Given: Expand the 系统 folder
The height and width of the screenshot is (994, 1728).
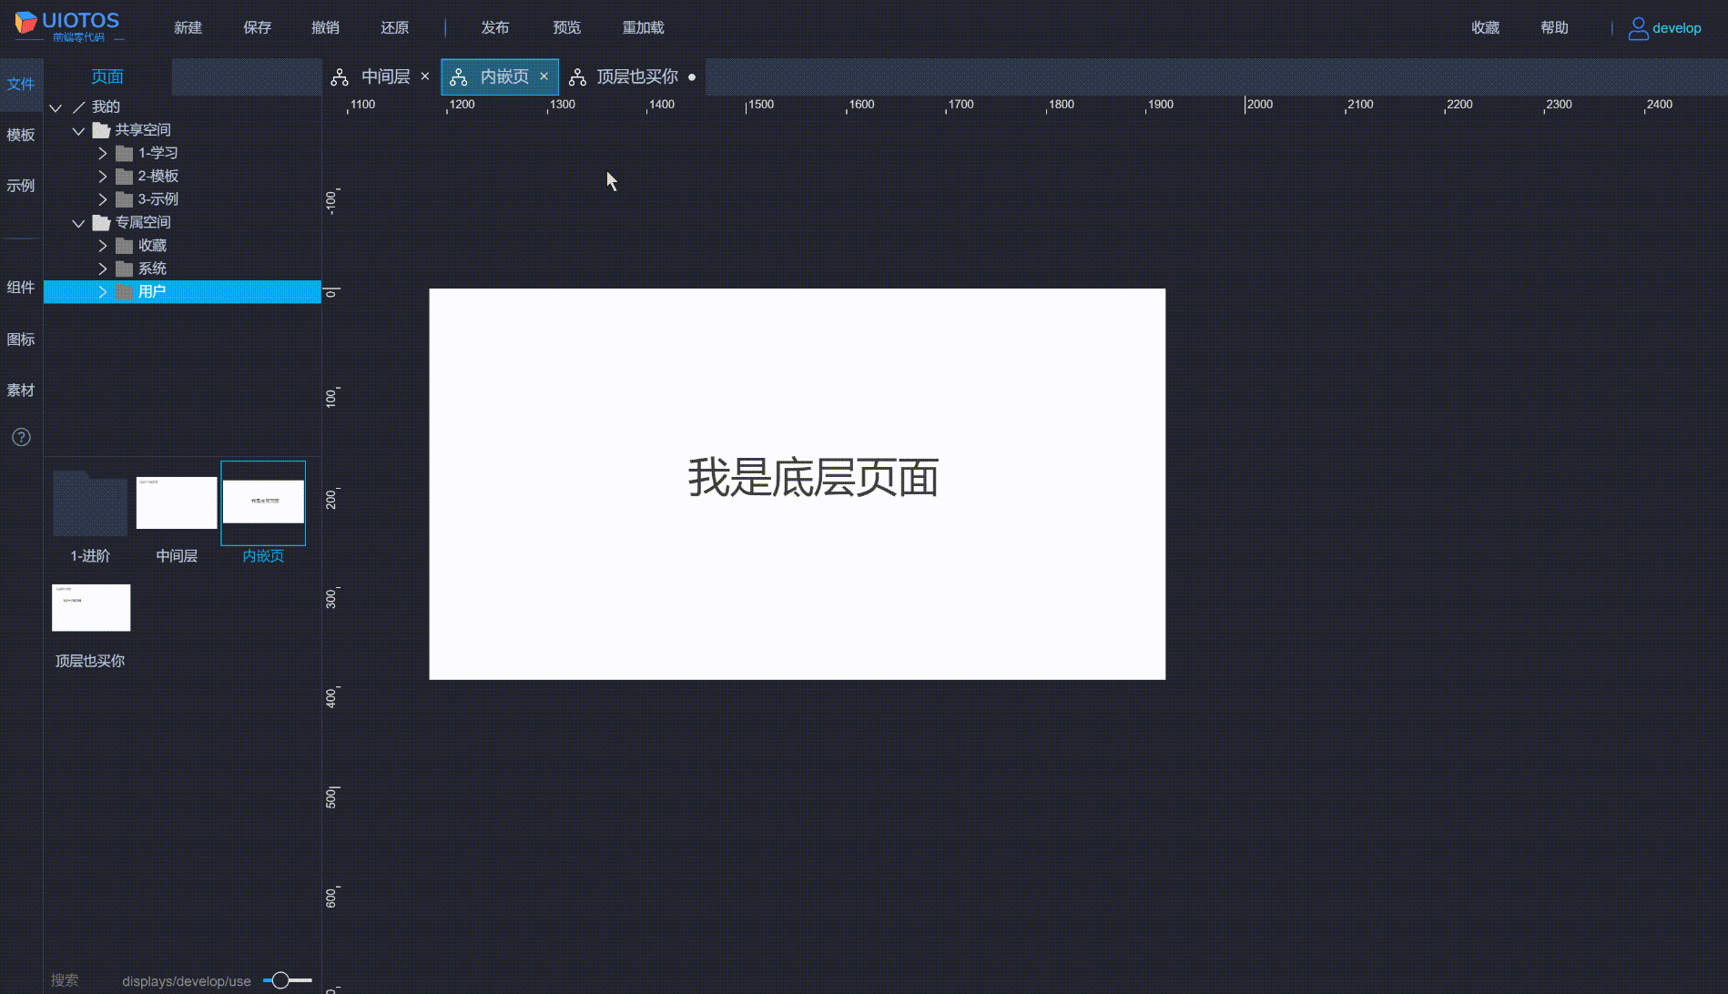Looking at the screenshot, I should (x=102, y=269).
